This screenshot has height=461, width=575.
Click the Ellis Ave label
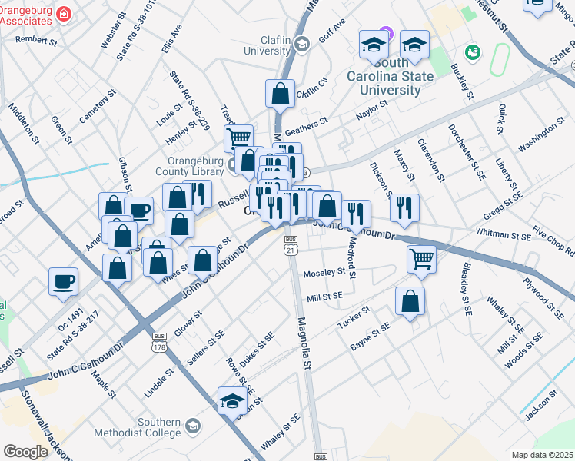[x=171, y=39]
